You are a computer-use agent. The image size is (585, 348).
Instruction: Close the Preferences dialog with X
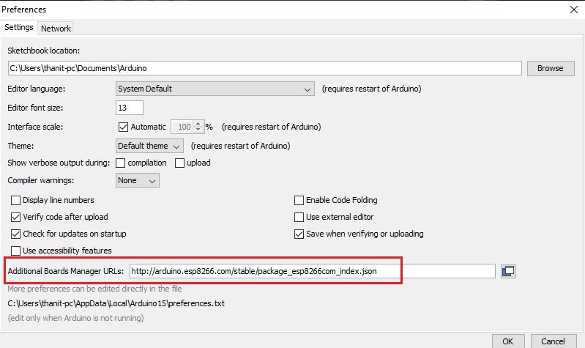[x=572, y=10]
